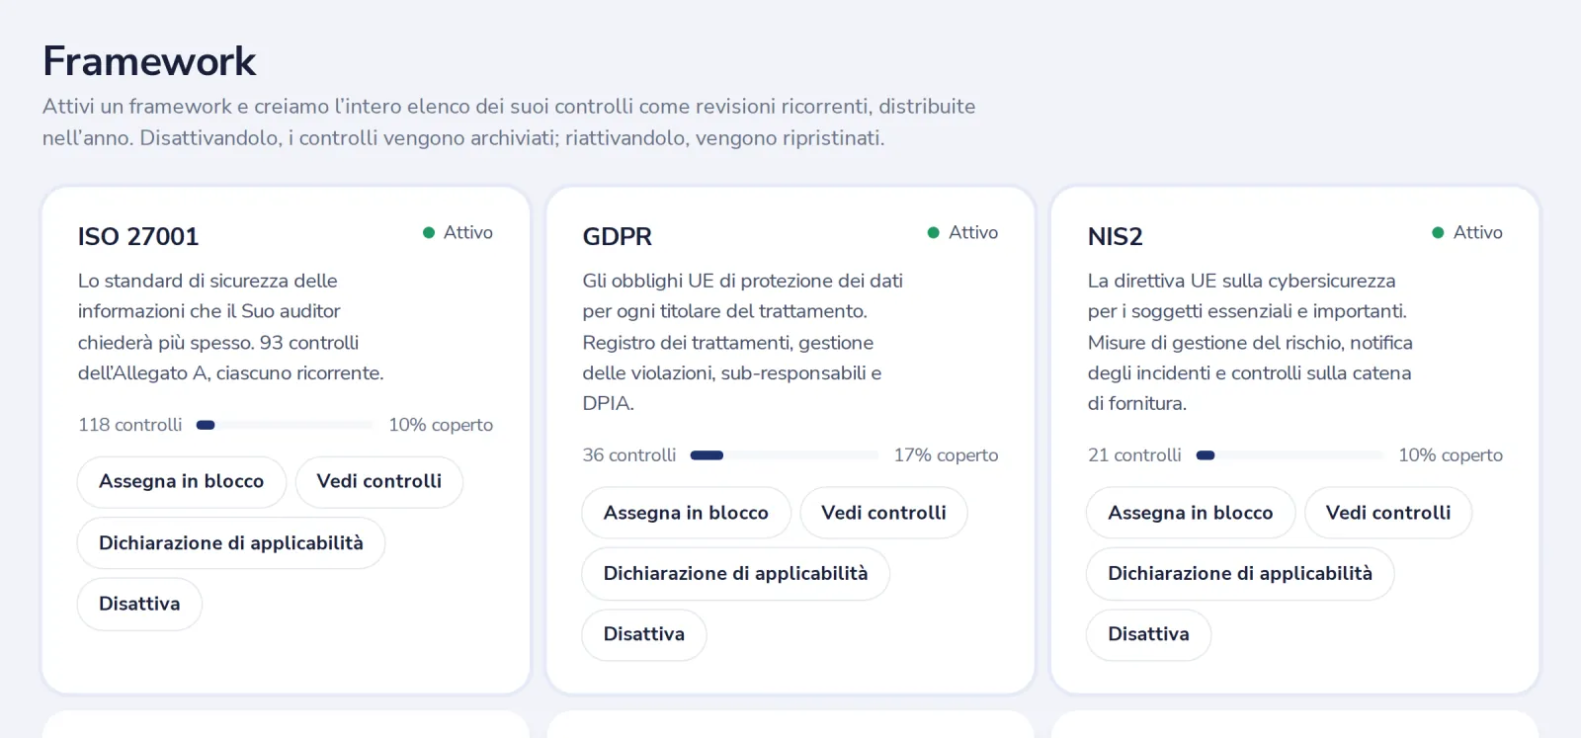Click the NIS2 coverage progress bar
The image size is (1581, 738).
(x=1290, y=455)
